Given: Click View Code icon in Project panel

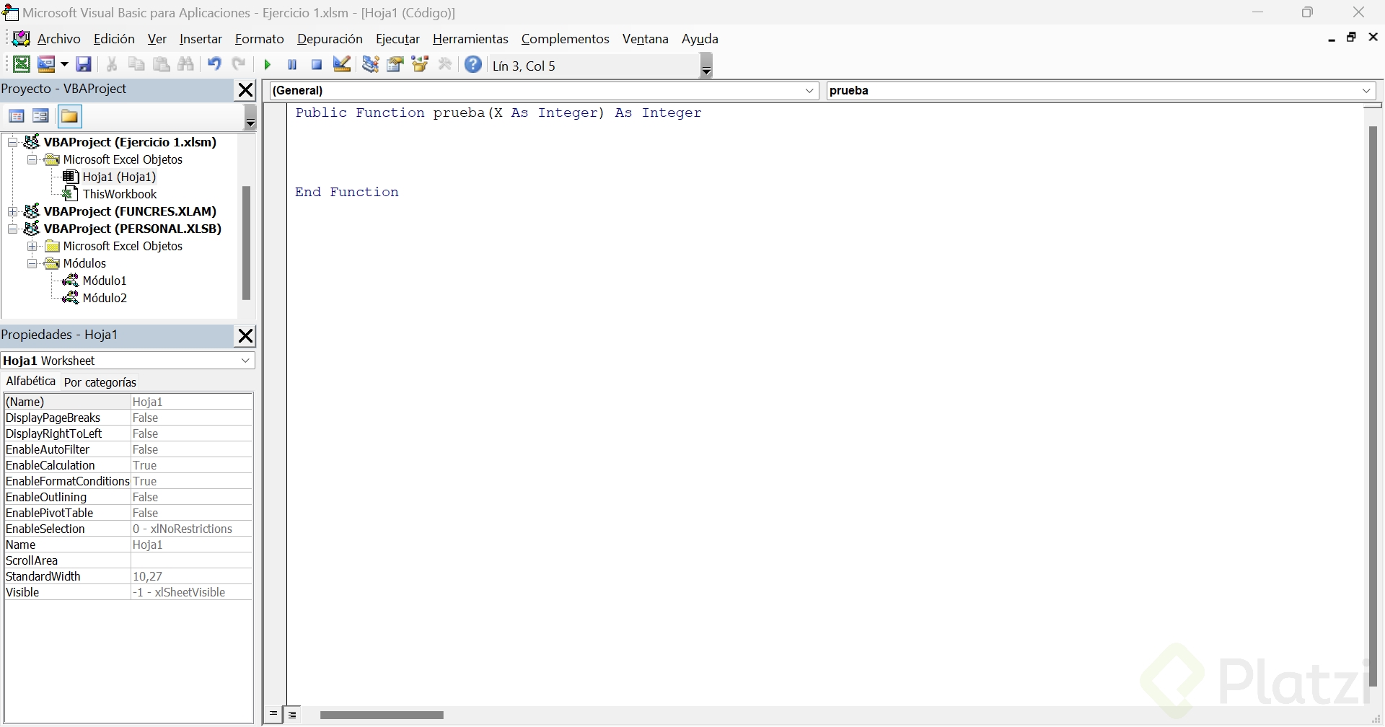Looking at the screenshot, I should coord(16,116).
